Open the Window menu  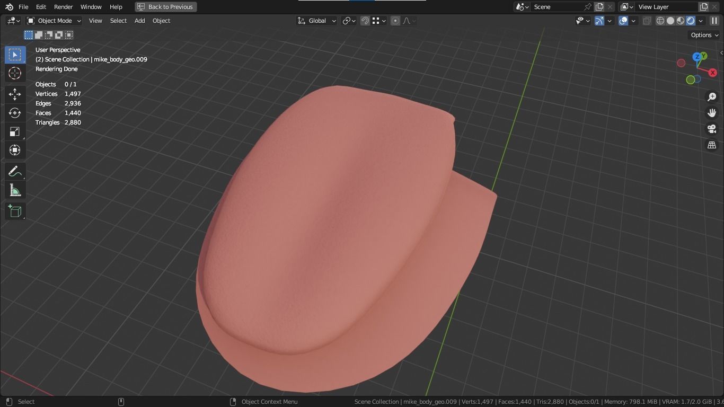point(91,7)
